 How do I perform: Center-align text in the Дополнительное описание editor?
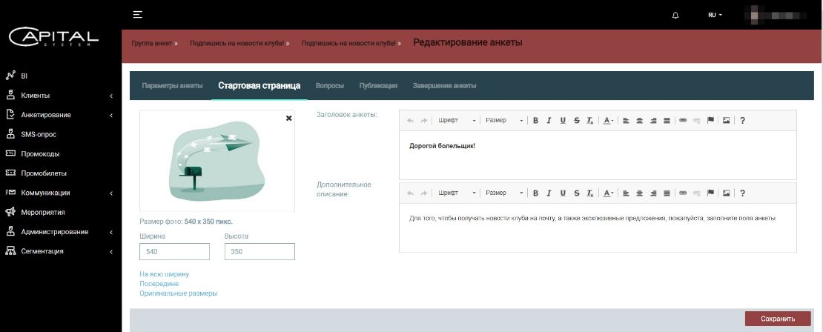tap(639, 193)
